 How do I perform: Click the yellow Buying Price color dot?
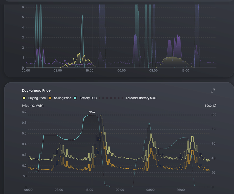pyautogui.click(x=24, y=98)
